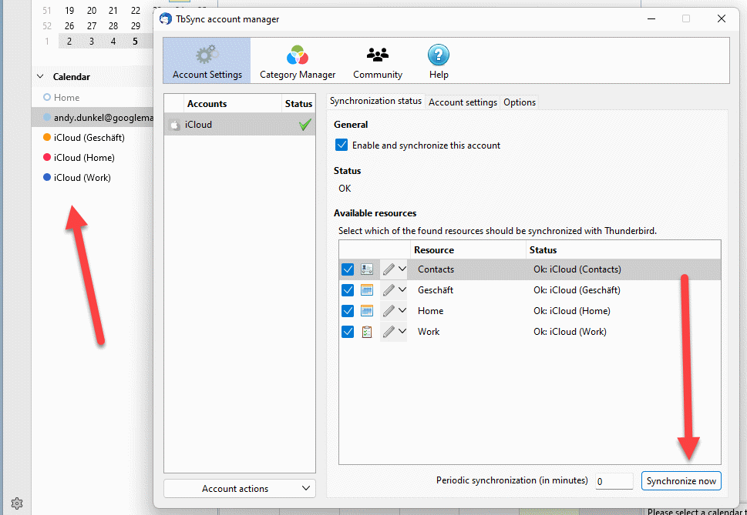Image resolution: width=747 pixels, height=515 pixels.
Task: Click the red iCloud (Home) color dot
Action: pyautogui.click(x=47, y=157)
